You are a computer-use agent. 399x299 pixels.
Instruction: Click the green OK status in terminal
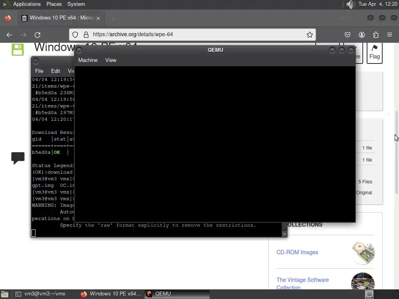[x=57, y=152]
